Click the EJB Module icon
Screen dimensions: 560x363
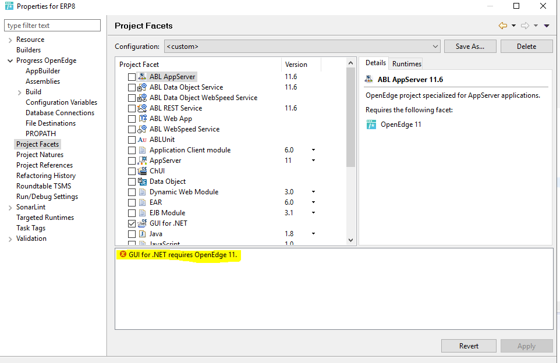point(143,213)
